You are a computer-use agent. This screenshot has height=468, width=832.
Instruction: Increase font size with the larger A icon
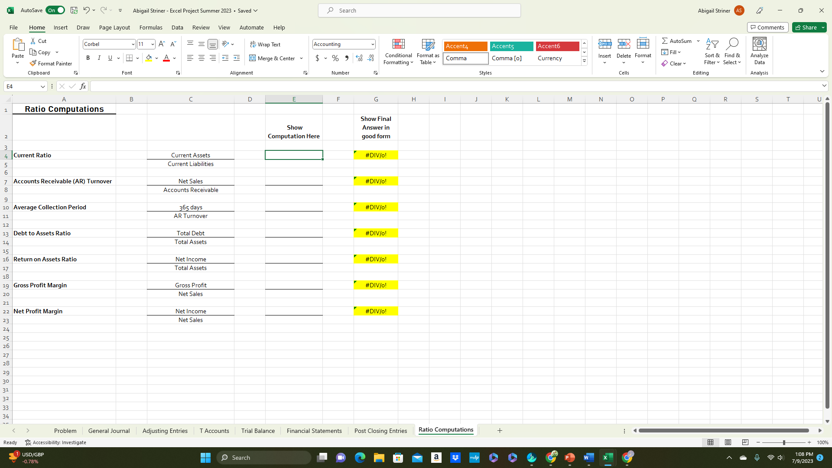coord(162,44)
